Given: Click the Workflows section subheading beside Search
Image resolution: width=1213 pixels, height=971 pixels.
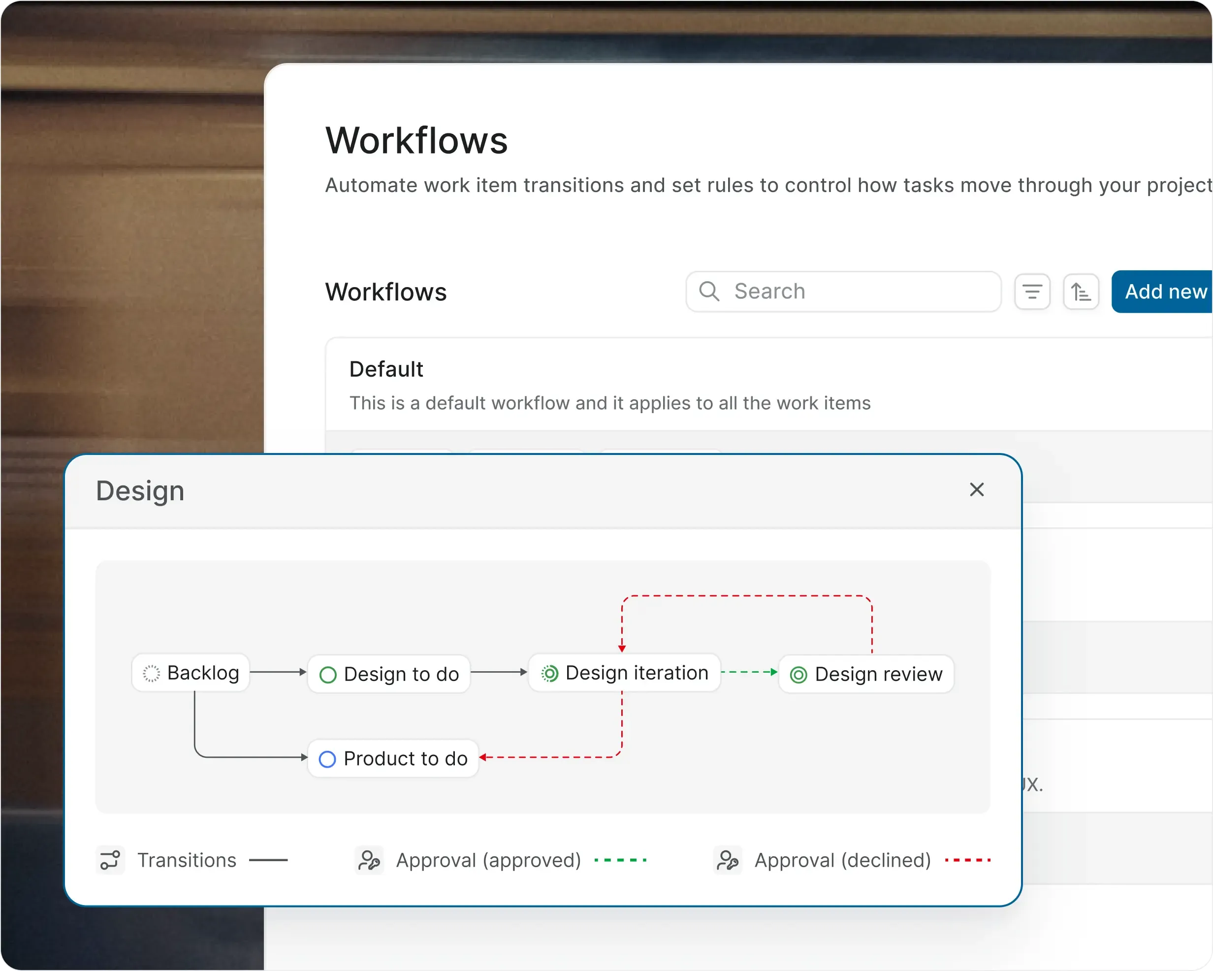Looking at the screenshot, I should click(x=386, y=291).
